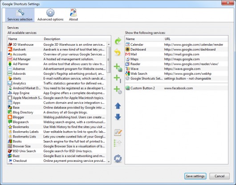Click Save settings button
236x185 pixels.
tap(195, 176)
